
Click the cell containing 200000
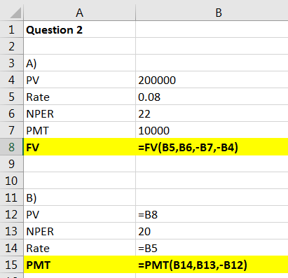pyautogui.click(x=212, y=80)
